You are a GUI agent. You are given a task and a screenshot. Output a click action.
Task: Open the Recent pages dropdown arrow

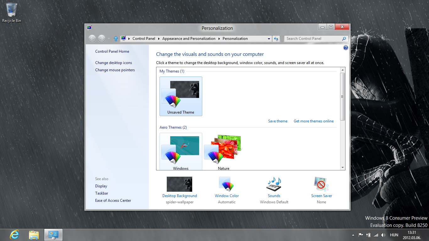click(x=109, y=39)
